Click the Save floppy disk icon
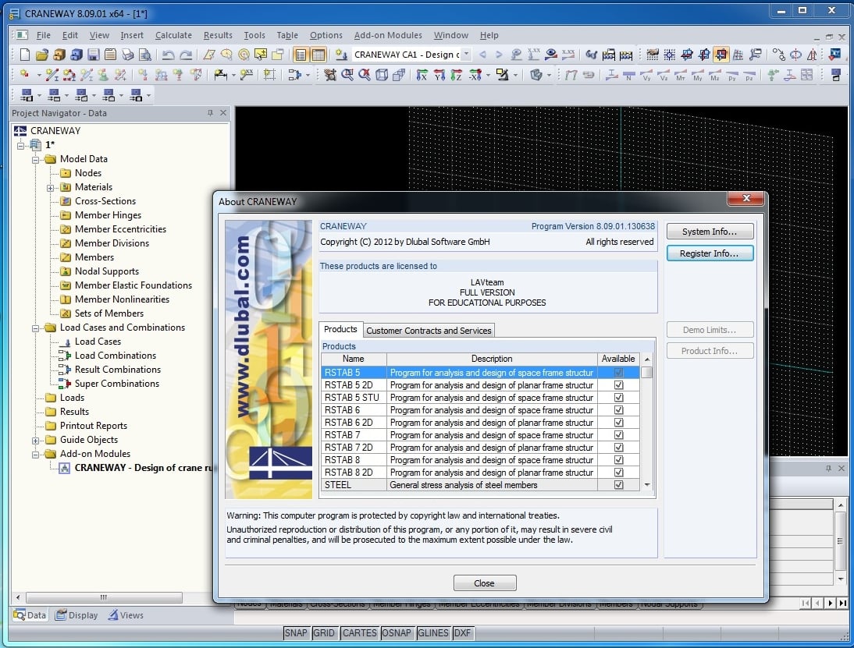The image size is (854, 648). click(93, 55)
